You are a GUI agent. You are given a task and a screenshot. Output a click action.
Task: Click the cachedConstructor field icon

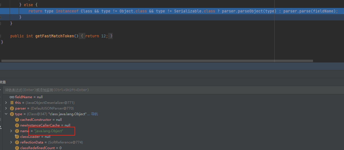pos(17,120)
